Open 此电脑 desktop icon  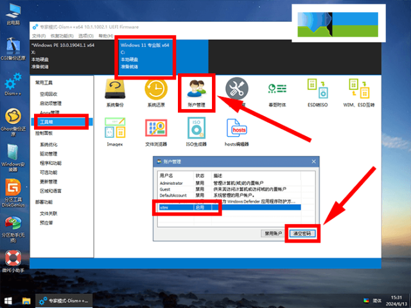coord(13,15)
